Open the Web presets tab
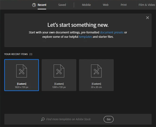This screenshot has height=127, width=156. tap(106, 5)
